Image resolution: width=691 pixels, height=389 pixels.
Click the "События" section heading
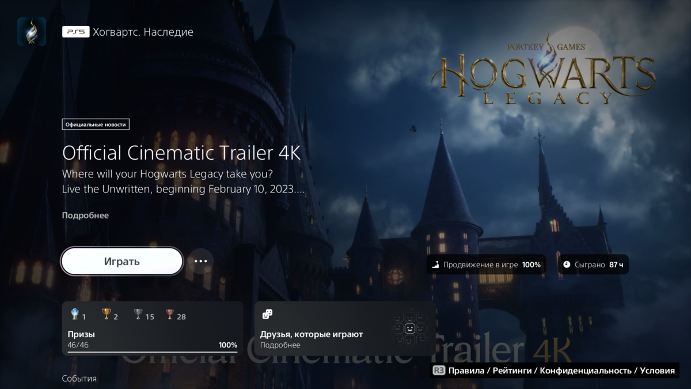[x=79, y=379]
